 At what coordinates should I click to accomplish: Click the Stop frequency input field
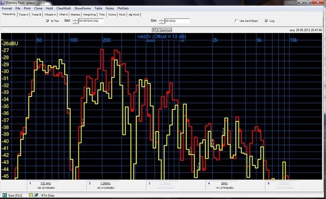pos(177,21)
